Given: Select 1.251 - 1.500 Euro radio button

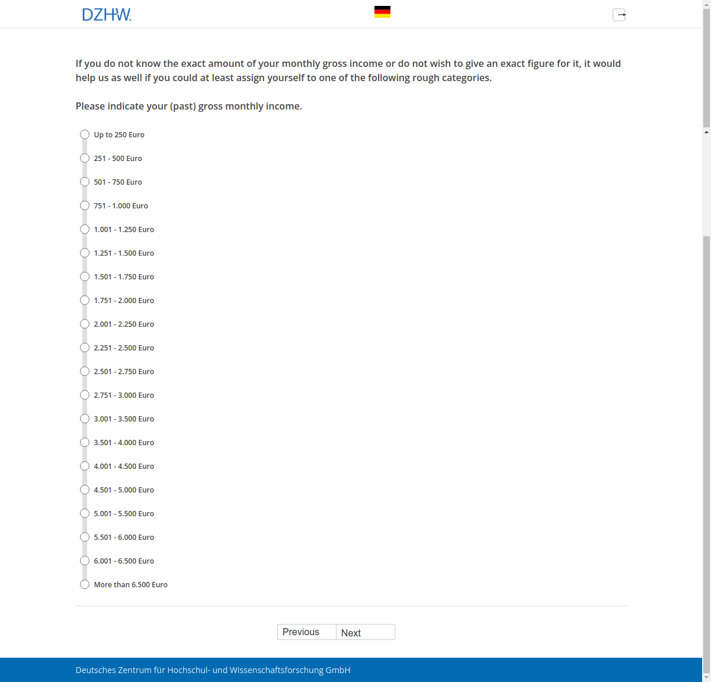Looking at the screenshot, I should 85,253.
